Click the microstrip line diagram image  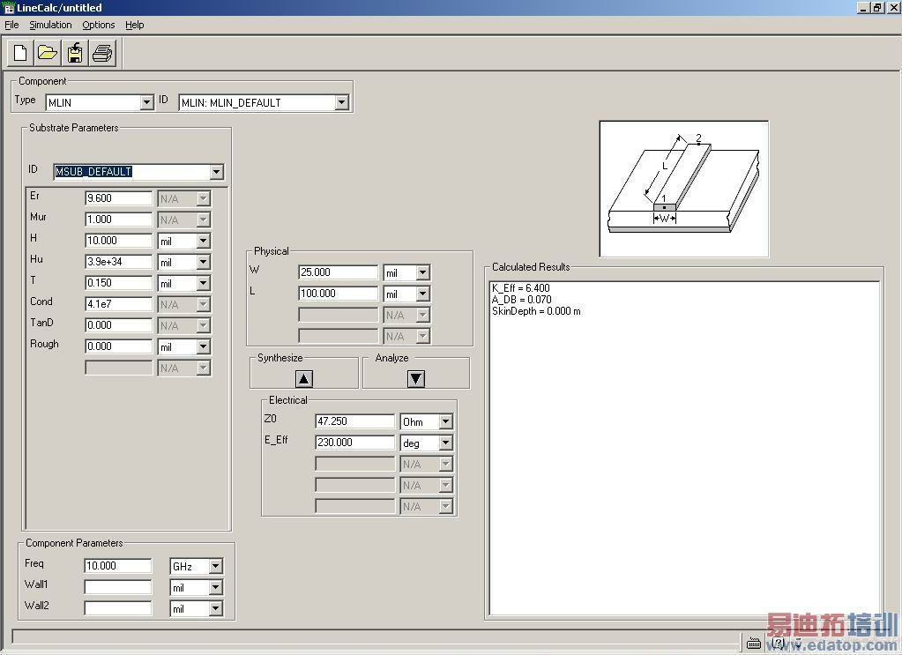click(x=683, y=189)
